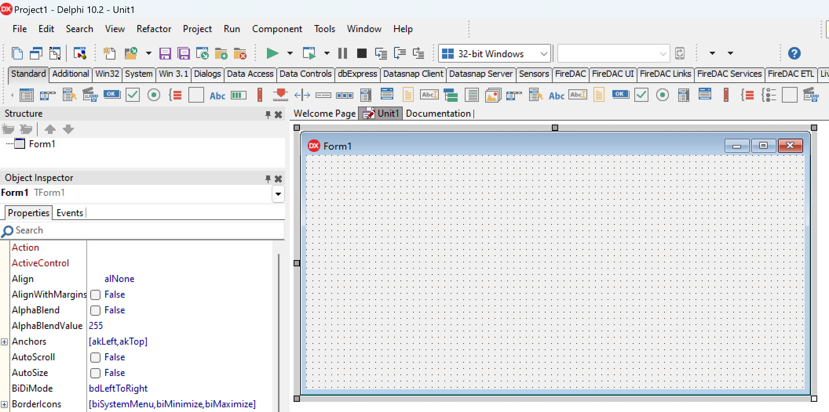829x412 pixels.
Task: Click the View Unit page icon
Action: pyautogui.click(x=17, y=53)
